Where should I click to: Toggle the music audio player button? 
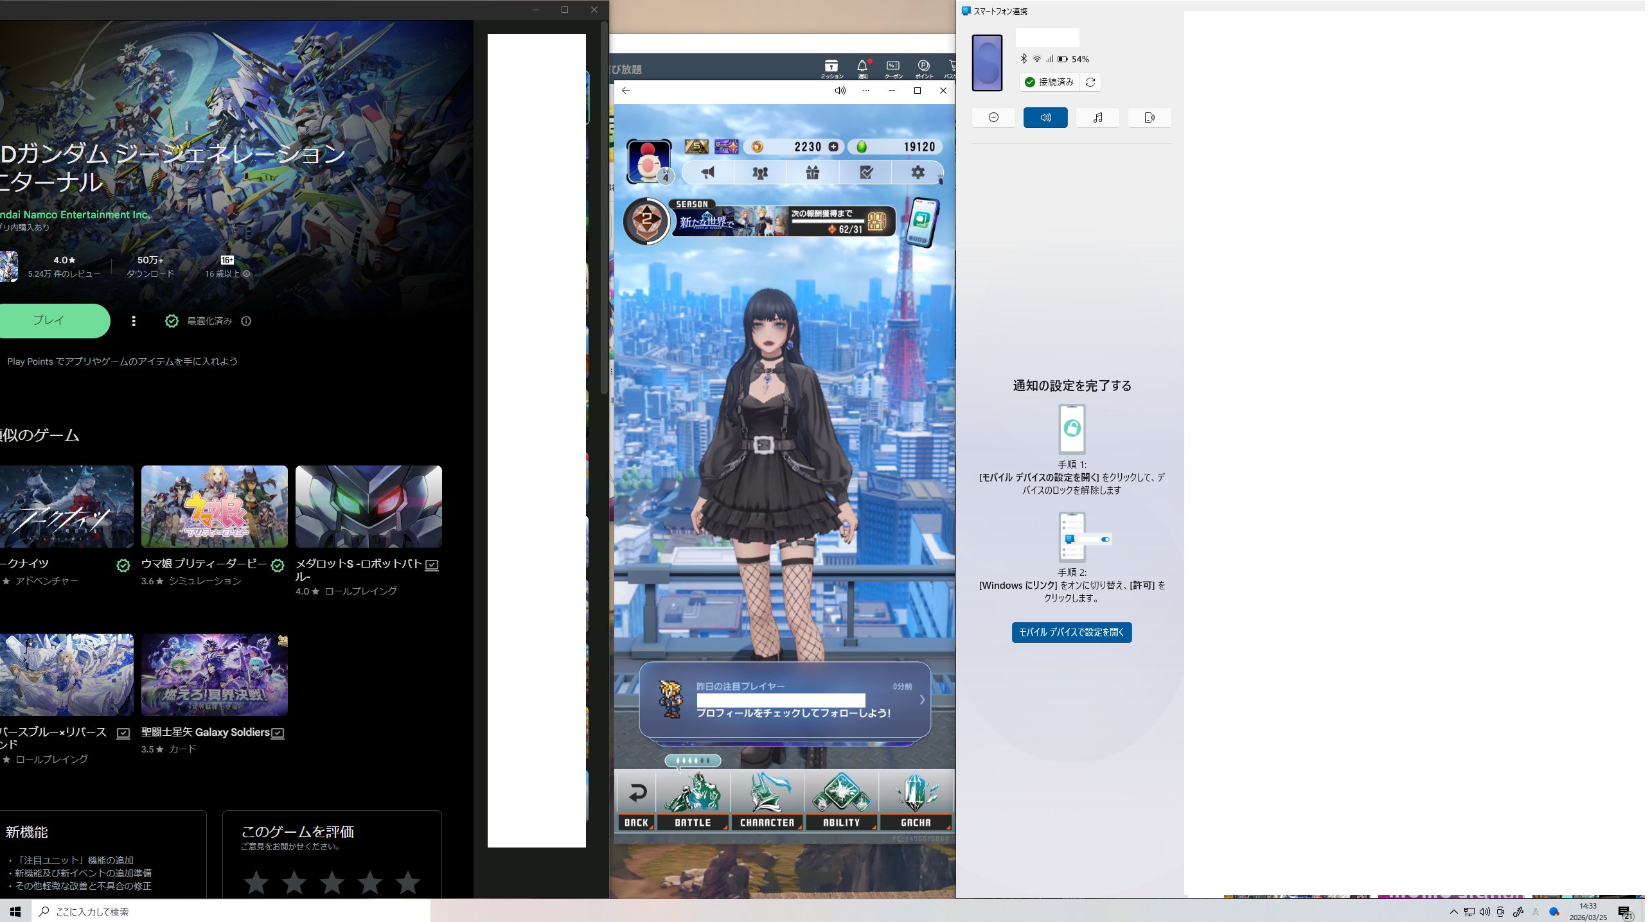coord(1097,117)
